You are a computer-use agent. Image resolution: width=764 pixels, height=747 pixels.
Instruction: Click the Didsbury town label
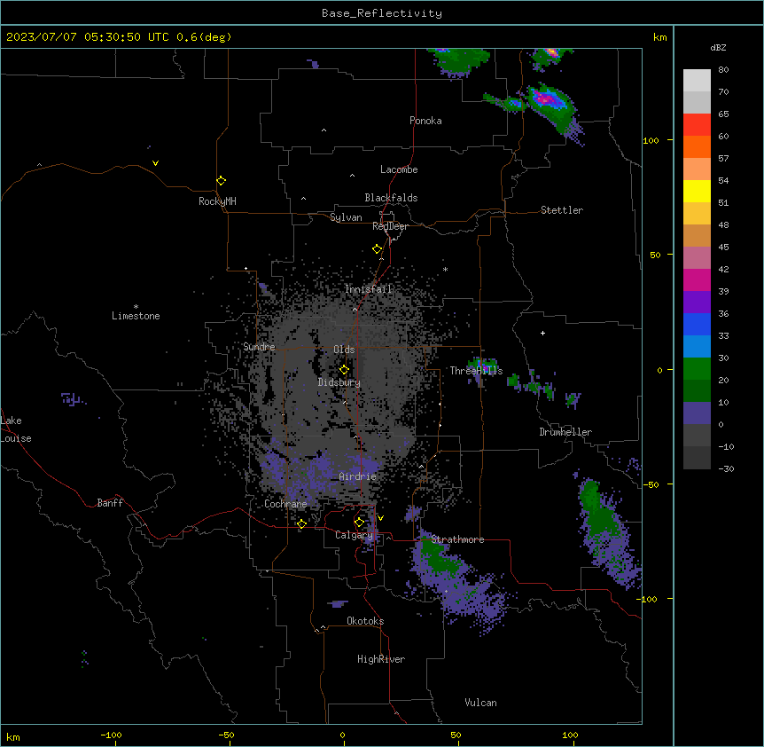[339, 382]
